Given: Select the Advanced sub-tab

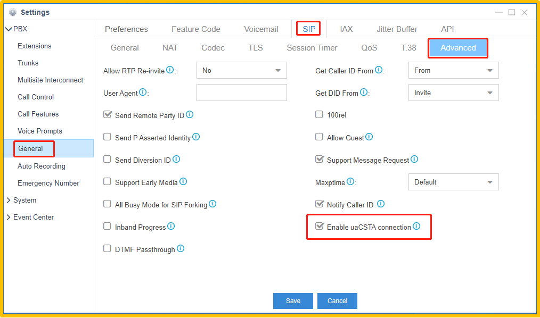Looking at the screenshot, I should click(x=458, y=48).
